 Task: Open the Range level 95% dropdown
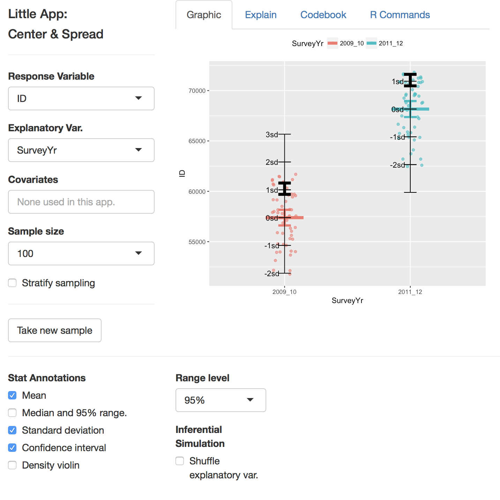(x=221, y=400)
